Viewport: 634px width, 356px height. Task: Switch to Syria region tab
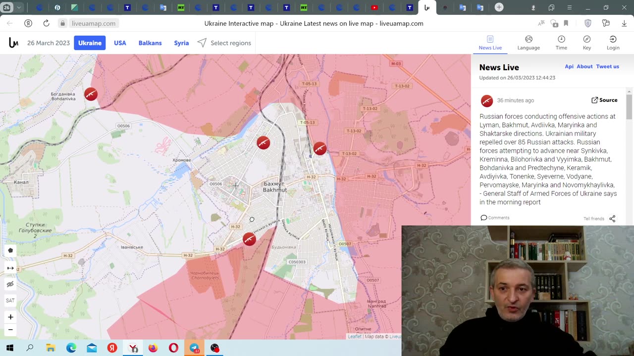coord(181,43)
